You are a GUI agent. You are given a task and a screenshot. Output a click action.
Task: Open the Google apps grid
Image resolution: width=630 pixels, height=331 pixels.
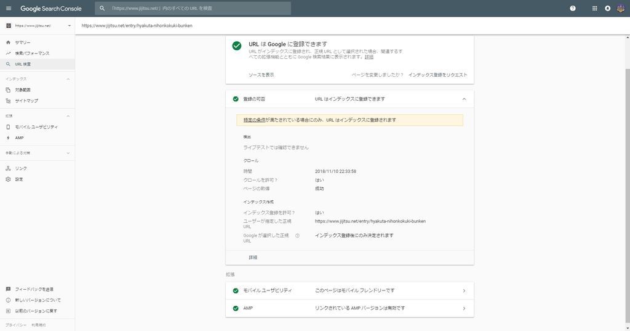coord(595,9)
